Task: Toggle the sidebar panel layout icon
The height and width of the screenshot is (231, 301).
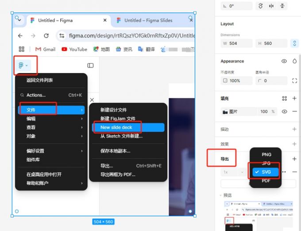Action: pos(90,65)
